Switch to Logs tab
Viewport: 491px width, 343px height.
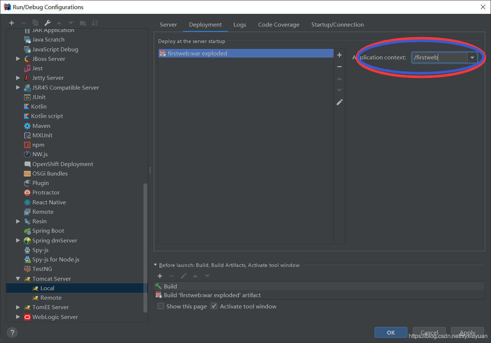[240, 25]
